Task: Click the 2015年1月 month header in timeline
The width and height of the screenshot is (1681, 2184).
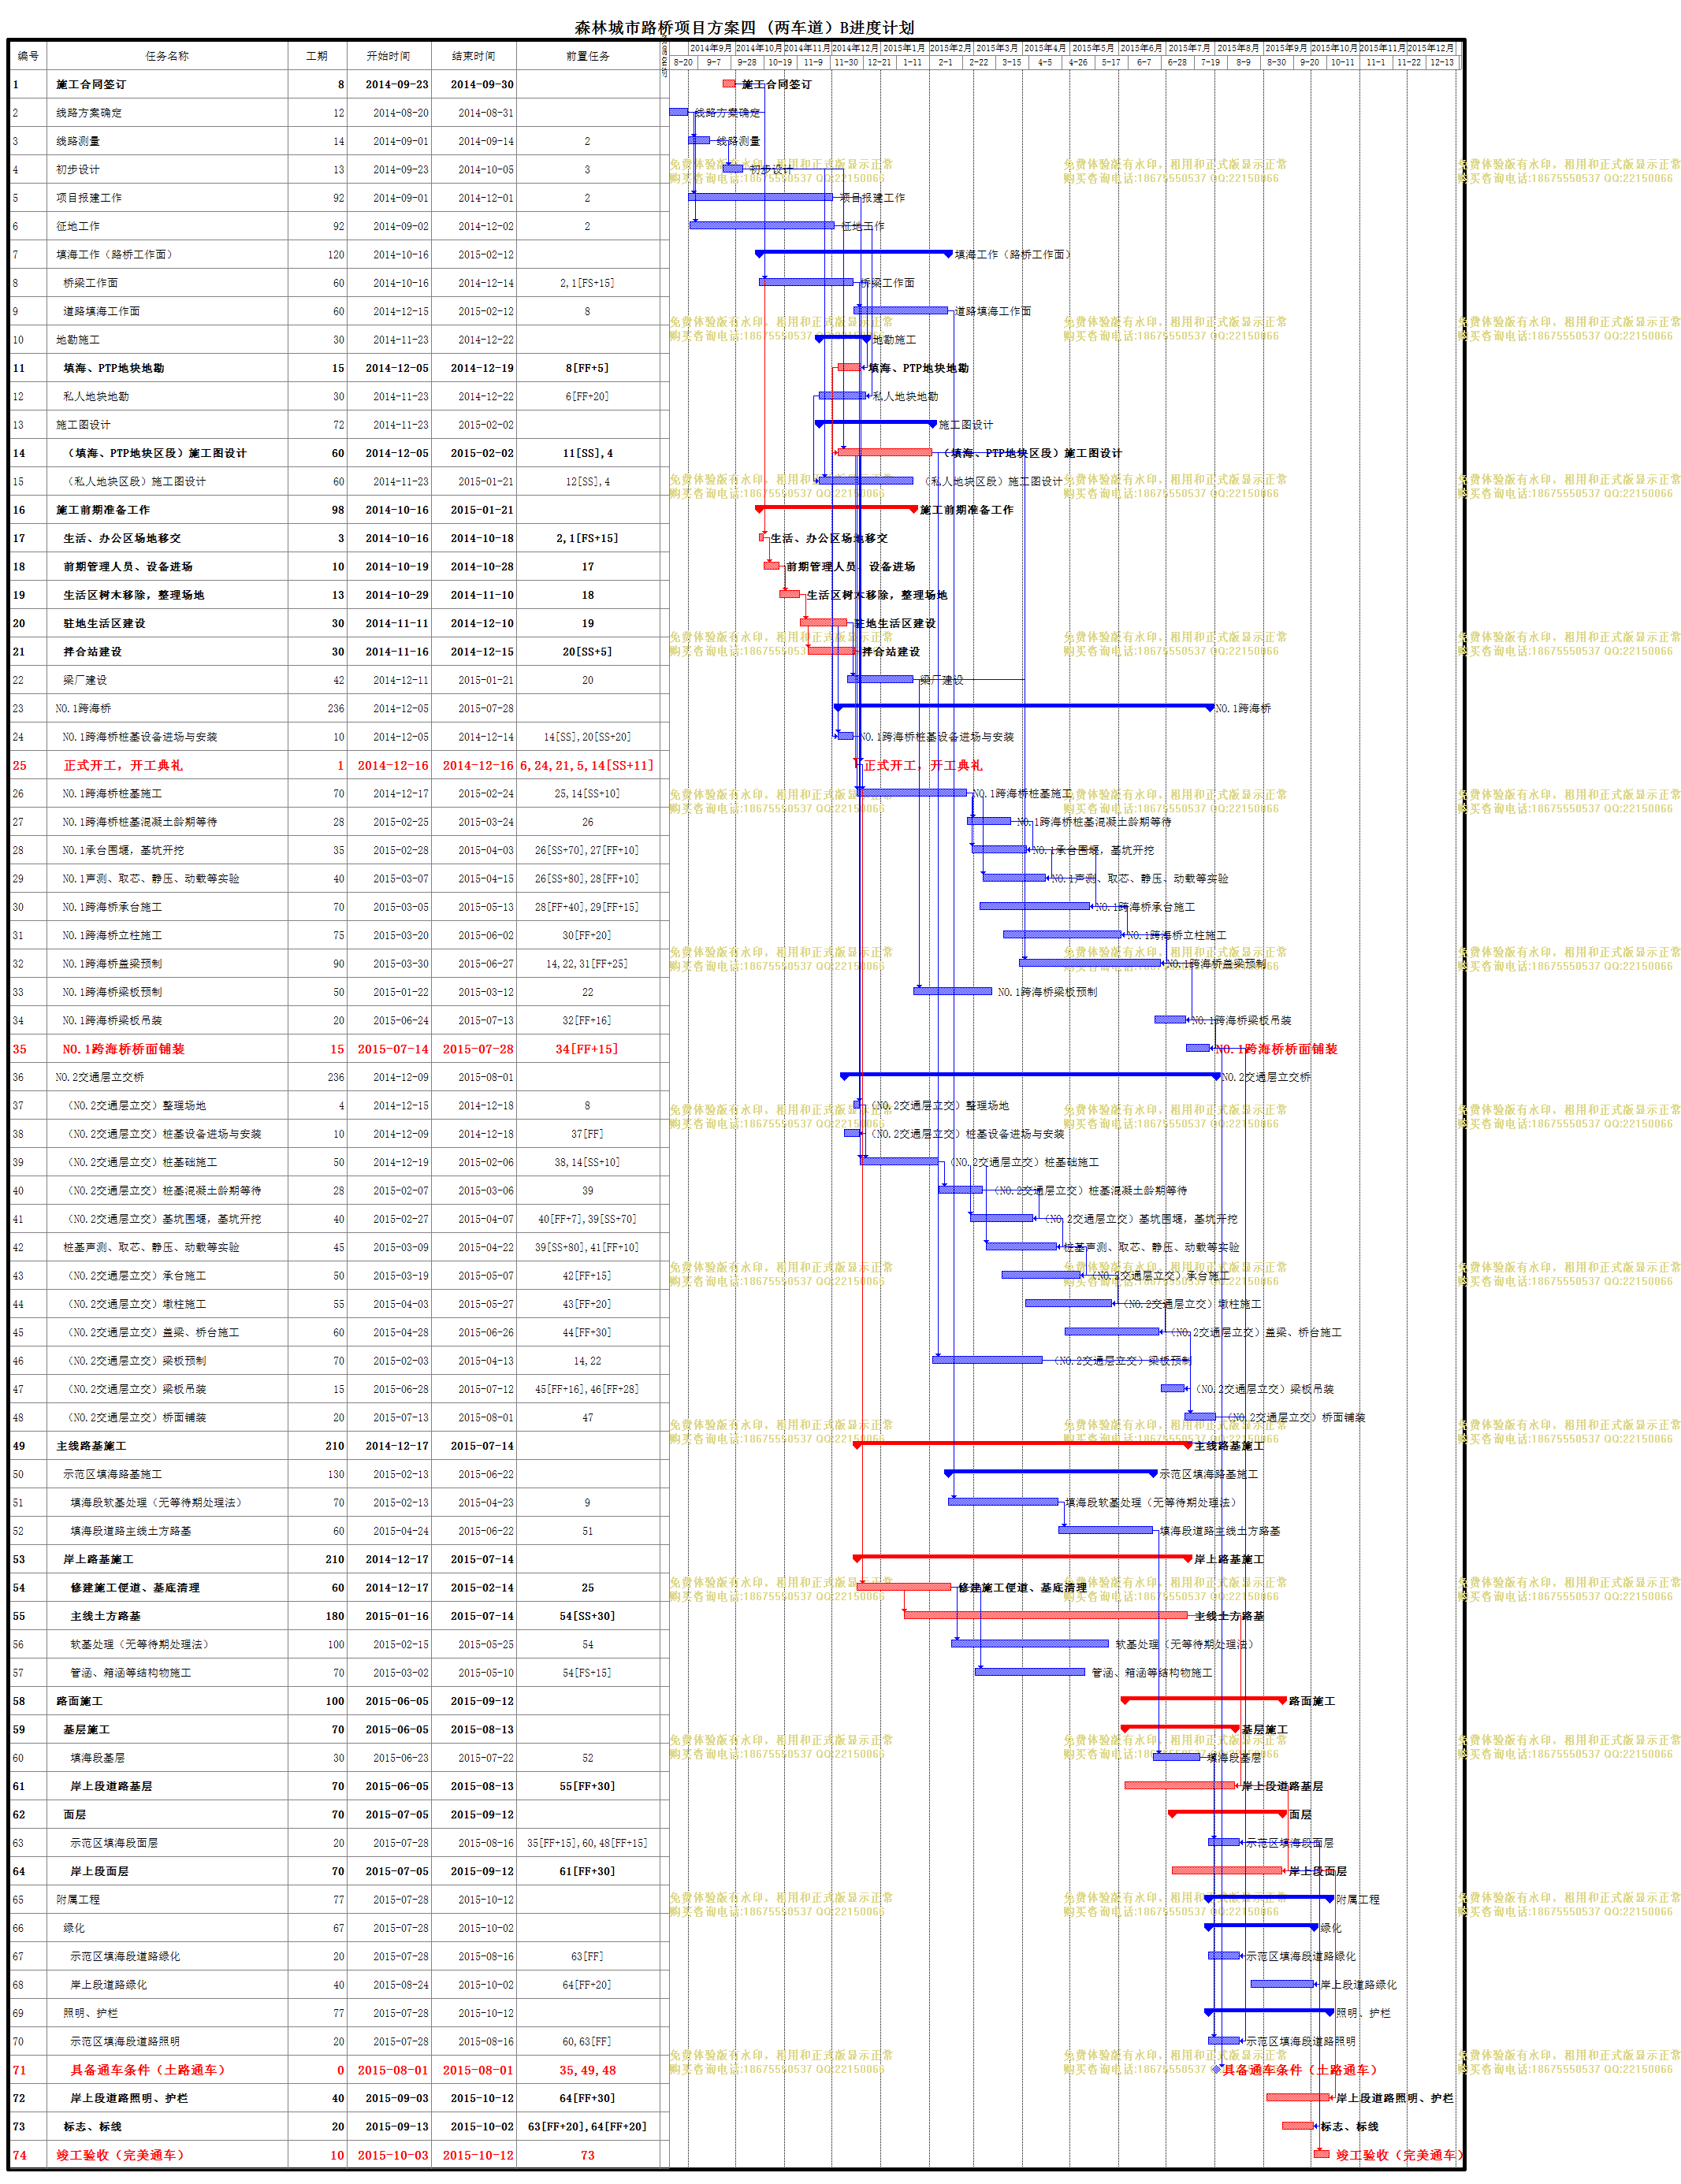Action: pos(904,48)
